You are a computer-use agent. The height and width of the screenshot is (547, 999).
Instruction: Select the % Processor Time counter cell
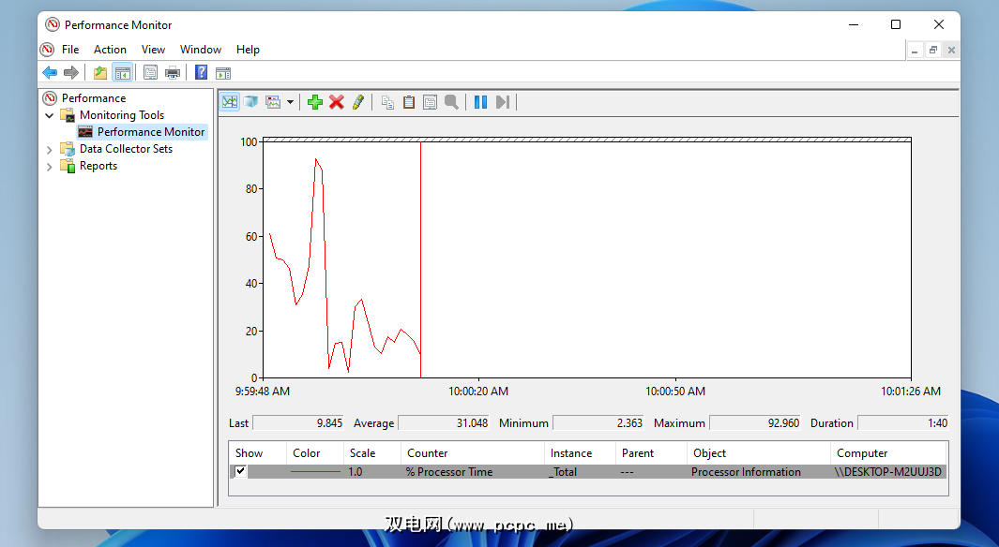[x=449, y=472]
